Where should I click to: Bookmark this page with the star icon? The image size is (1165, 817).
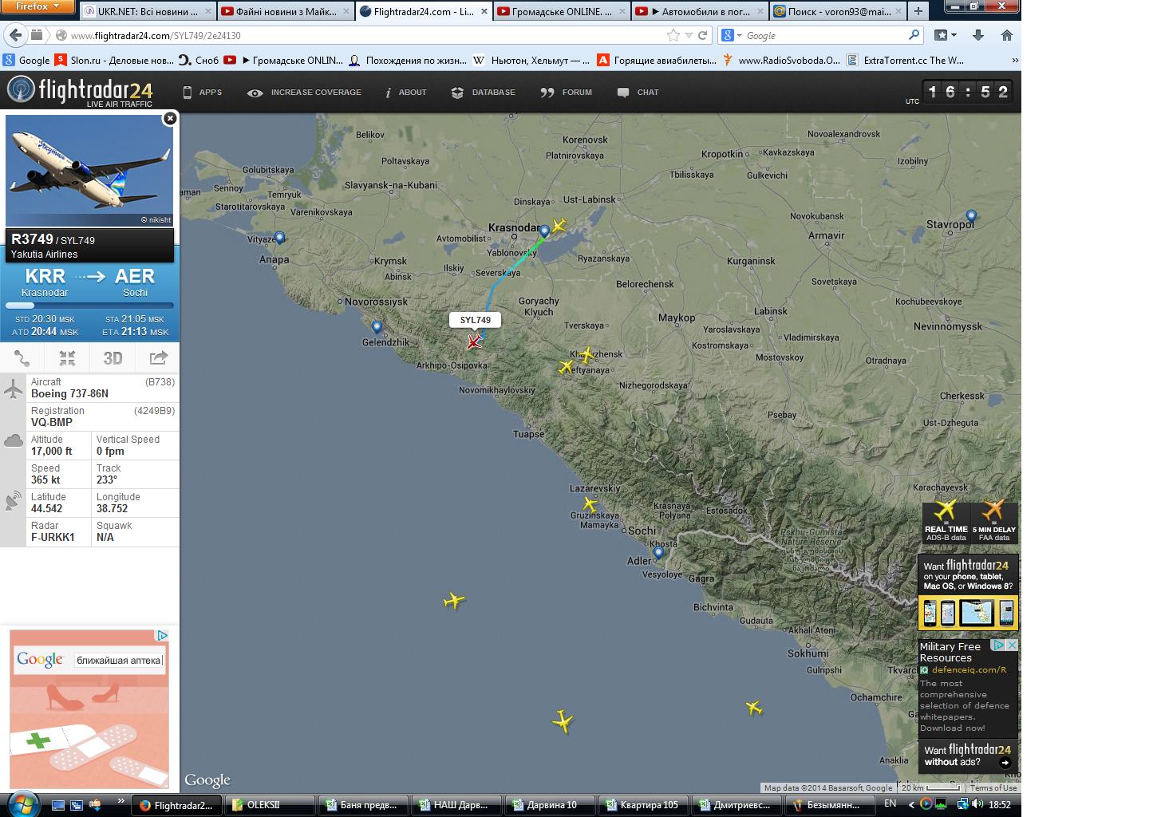673,35
